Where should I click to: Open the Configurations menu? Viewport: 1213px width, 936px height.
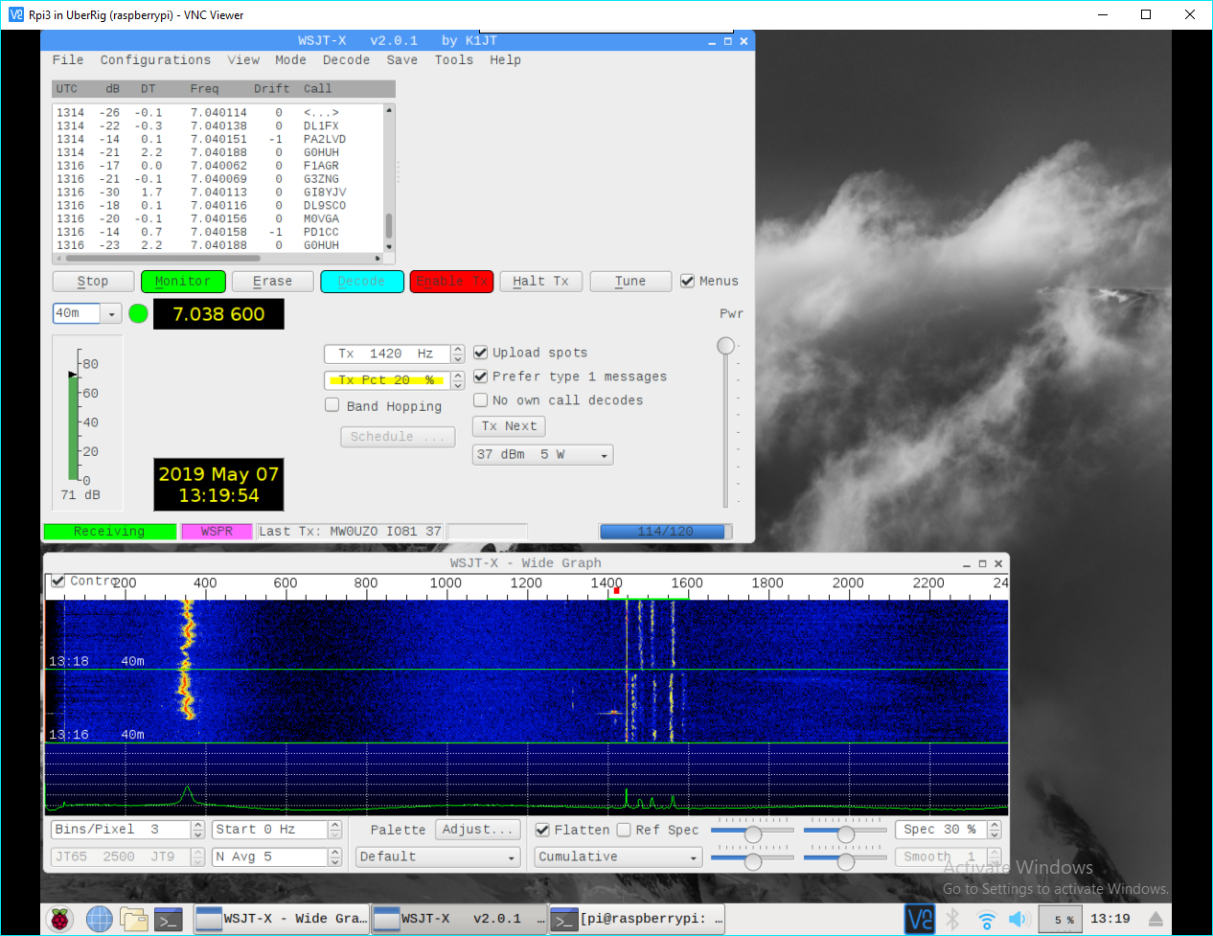(155, 60)
